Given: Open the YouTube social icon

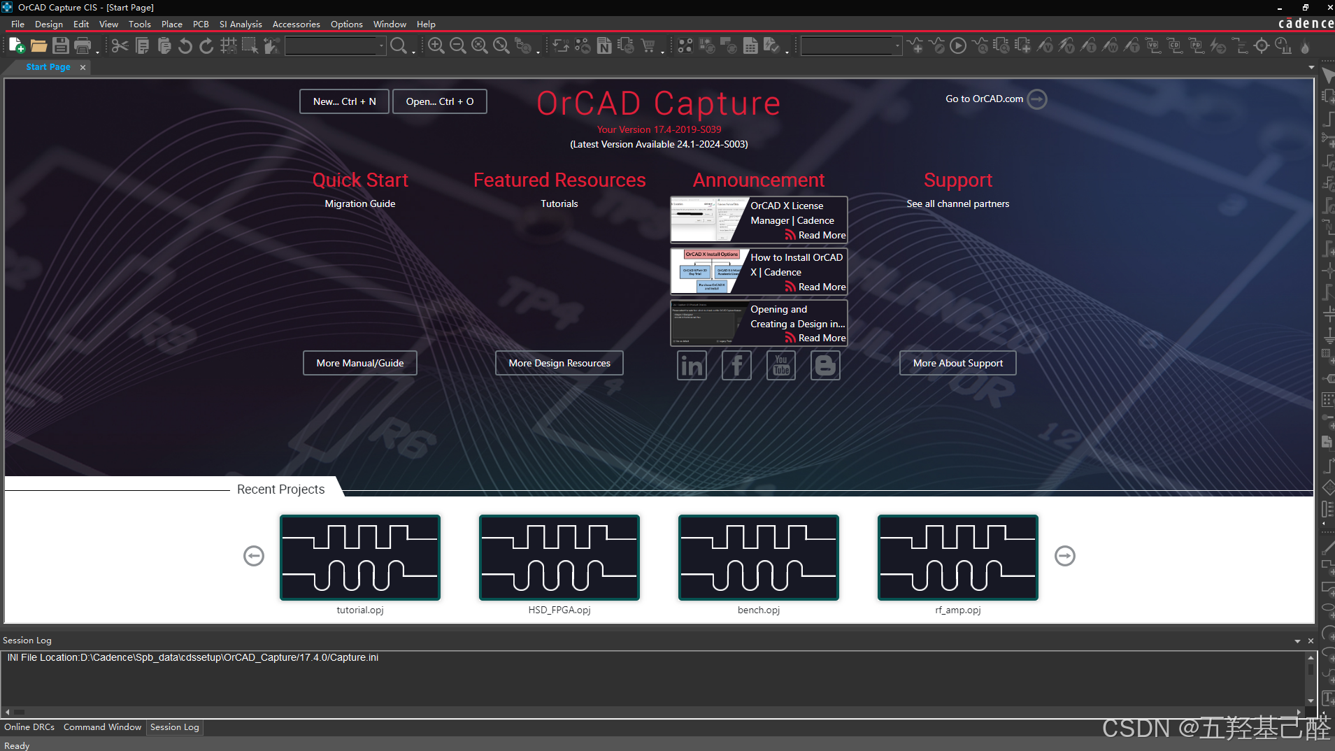Looking at the screenshot, I should click(781, 365).
